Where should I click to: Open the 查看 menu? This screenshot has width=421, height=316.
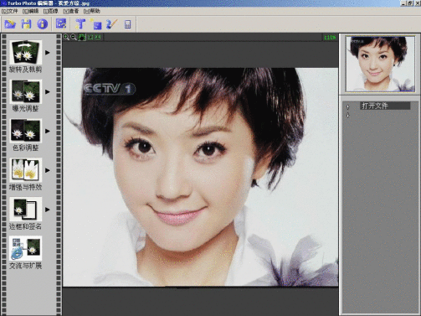click(x=71, y=11)
